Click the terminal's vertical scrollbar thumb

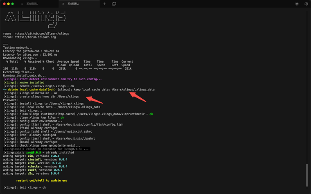(x=306, y=174)
